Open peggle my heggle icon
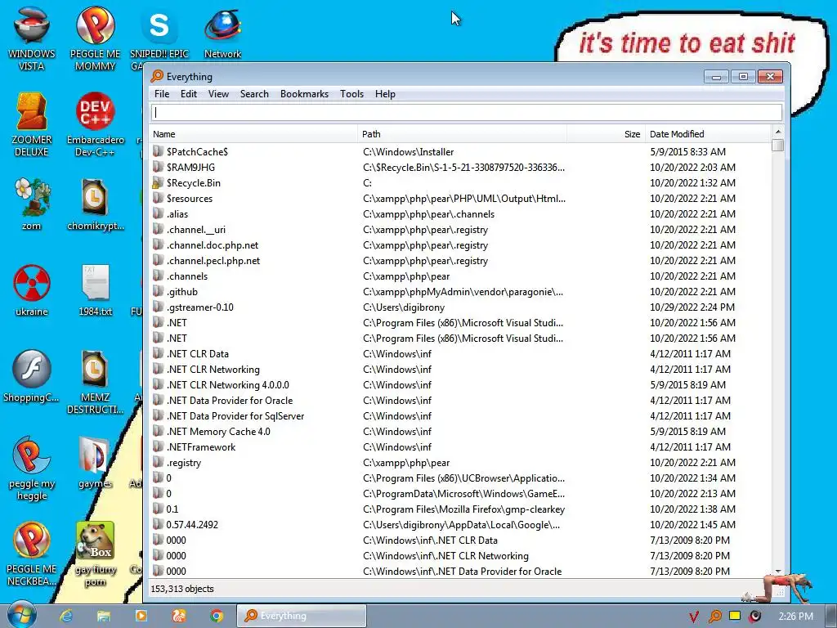Image resolution: width=837 pixels, height=628 pixels. [x=32, y=469]
